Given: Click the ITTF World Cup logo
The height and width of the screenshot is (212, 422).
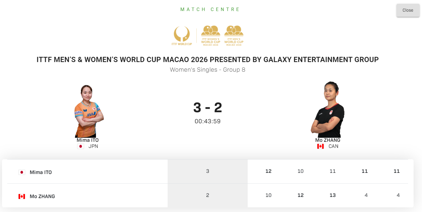Looking at the screenshot, I should (x=182, y=36).
